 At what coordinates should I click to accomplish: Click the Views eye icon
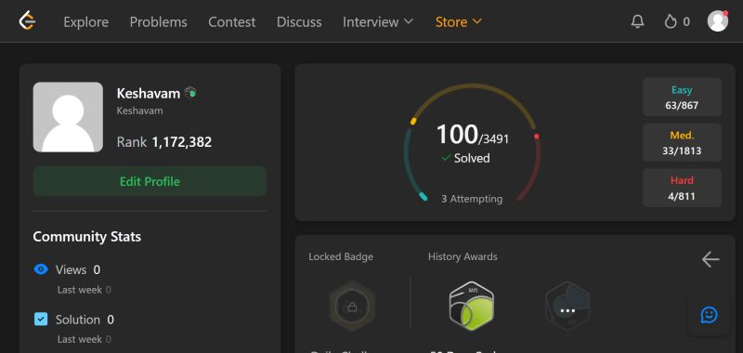click(41, 269)
